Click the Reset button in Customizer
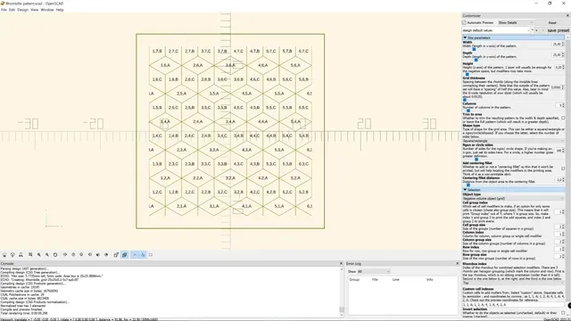This screenshot has height=321, width=571. click(x=552, y=22)
